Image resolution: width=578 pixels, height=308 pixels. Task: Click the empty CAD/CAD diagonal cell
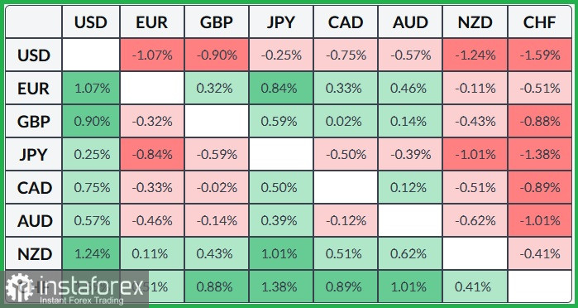point(346,187)
